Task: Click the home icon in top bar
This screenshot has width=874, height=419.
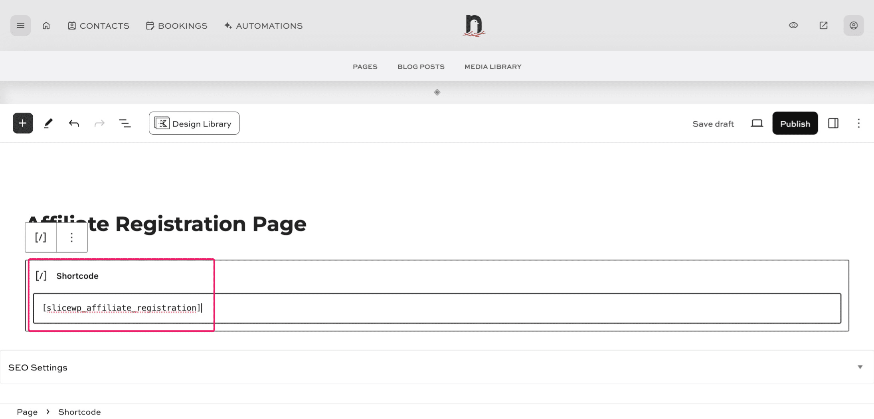Action: (x=46, y=25)
